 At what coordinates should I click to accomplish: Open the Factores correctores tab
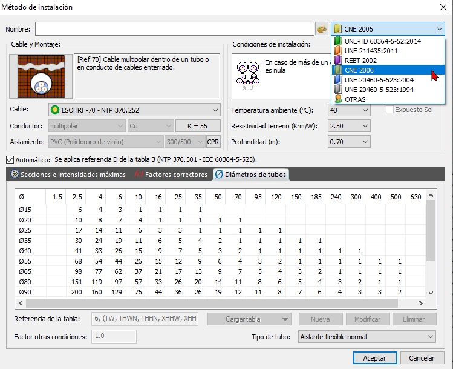pyautogui.click(x=171, y=175)
